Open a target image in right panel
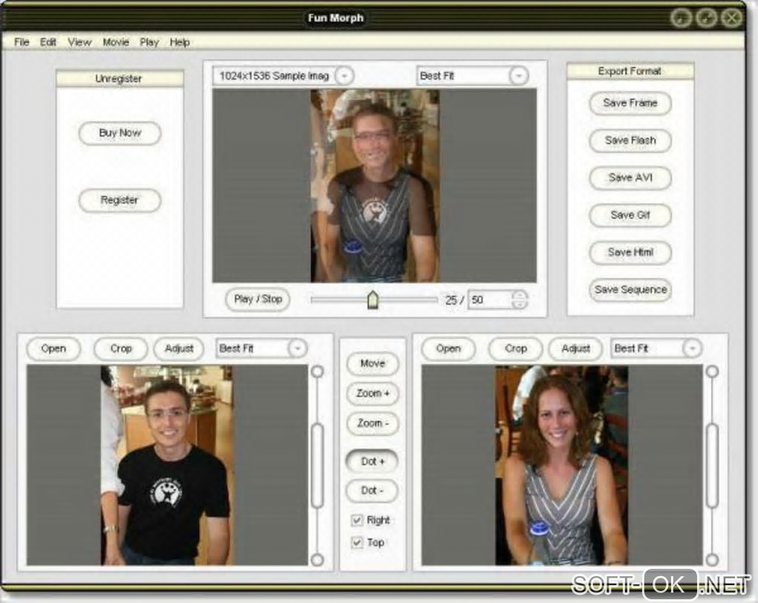 click(x=449, y=349)
